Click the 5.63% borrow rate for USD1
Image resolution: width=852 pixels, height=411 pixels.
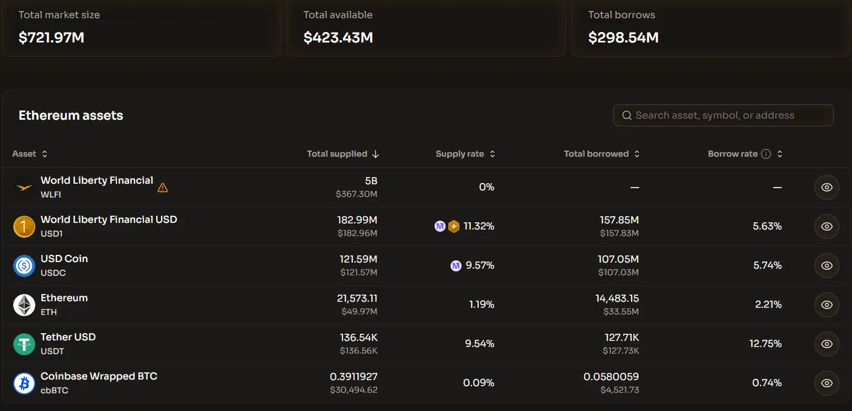(x=767, y=226)
